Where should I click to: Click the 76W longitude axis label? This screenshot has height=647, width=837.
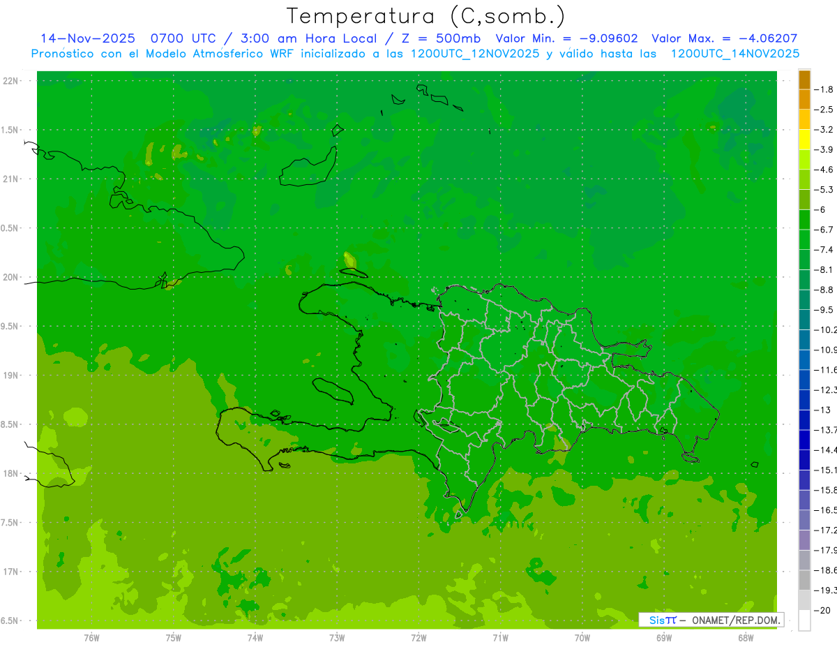point(91,637)
